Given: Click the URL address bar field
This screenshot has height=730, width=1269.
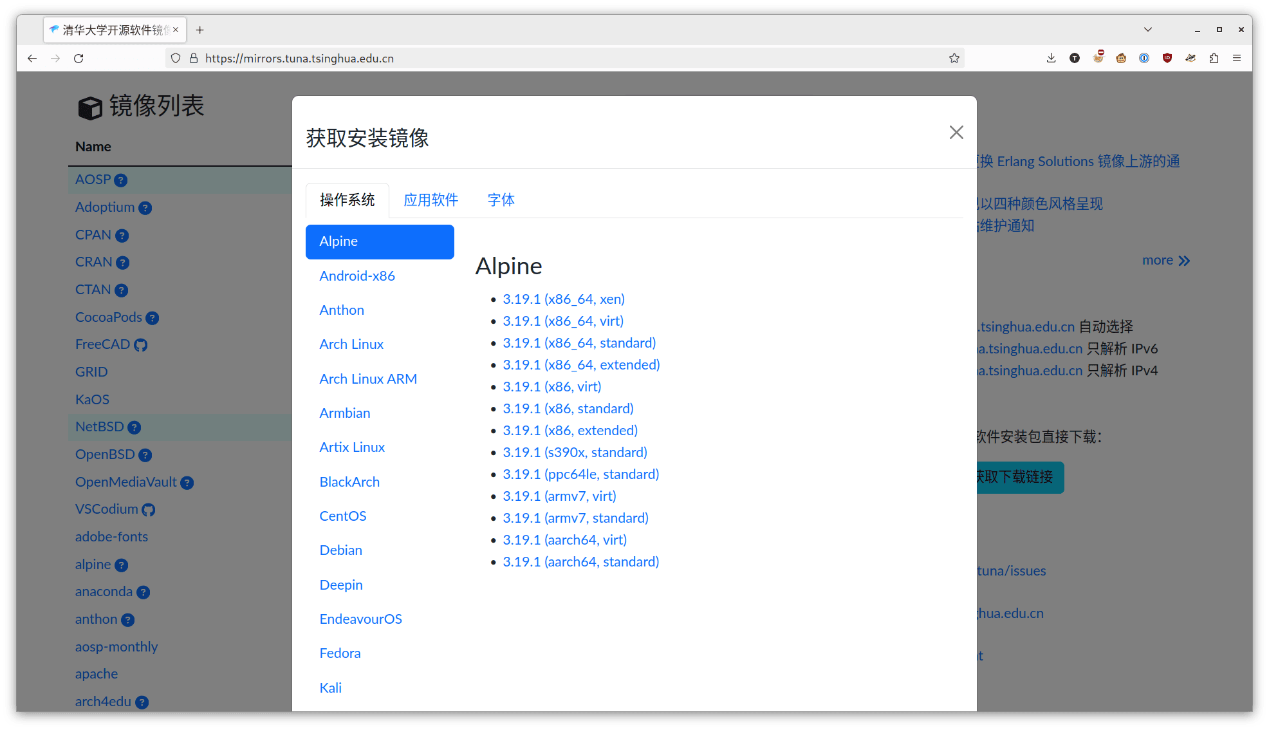Looking at the screenshot, I should click(x=566, y=58).
